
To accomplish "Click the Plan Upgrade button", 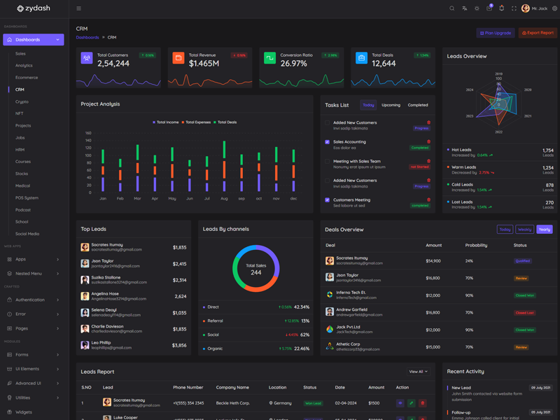I will pyautogui.click(x=495, y=33).
